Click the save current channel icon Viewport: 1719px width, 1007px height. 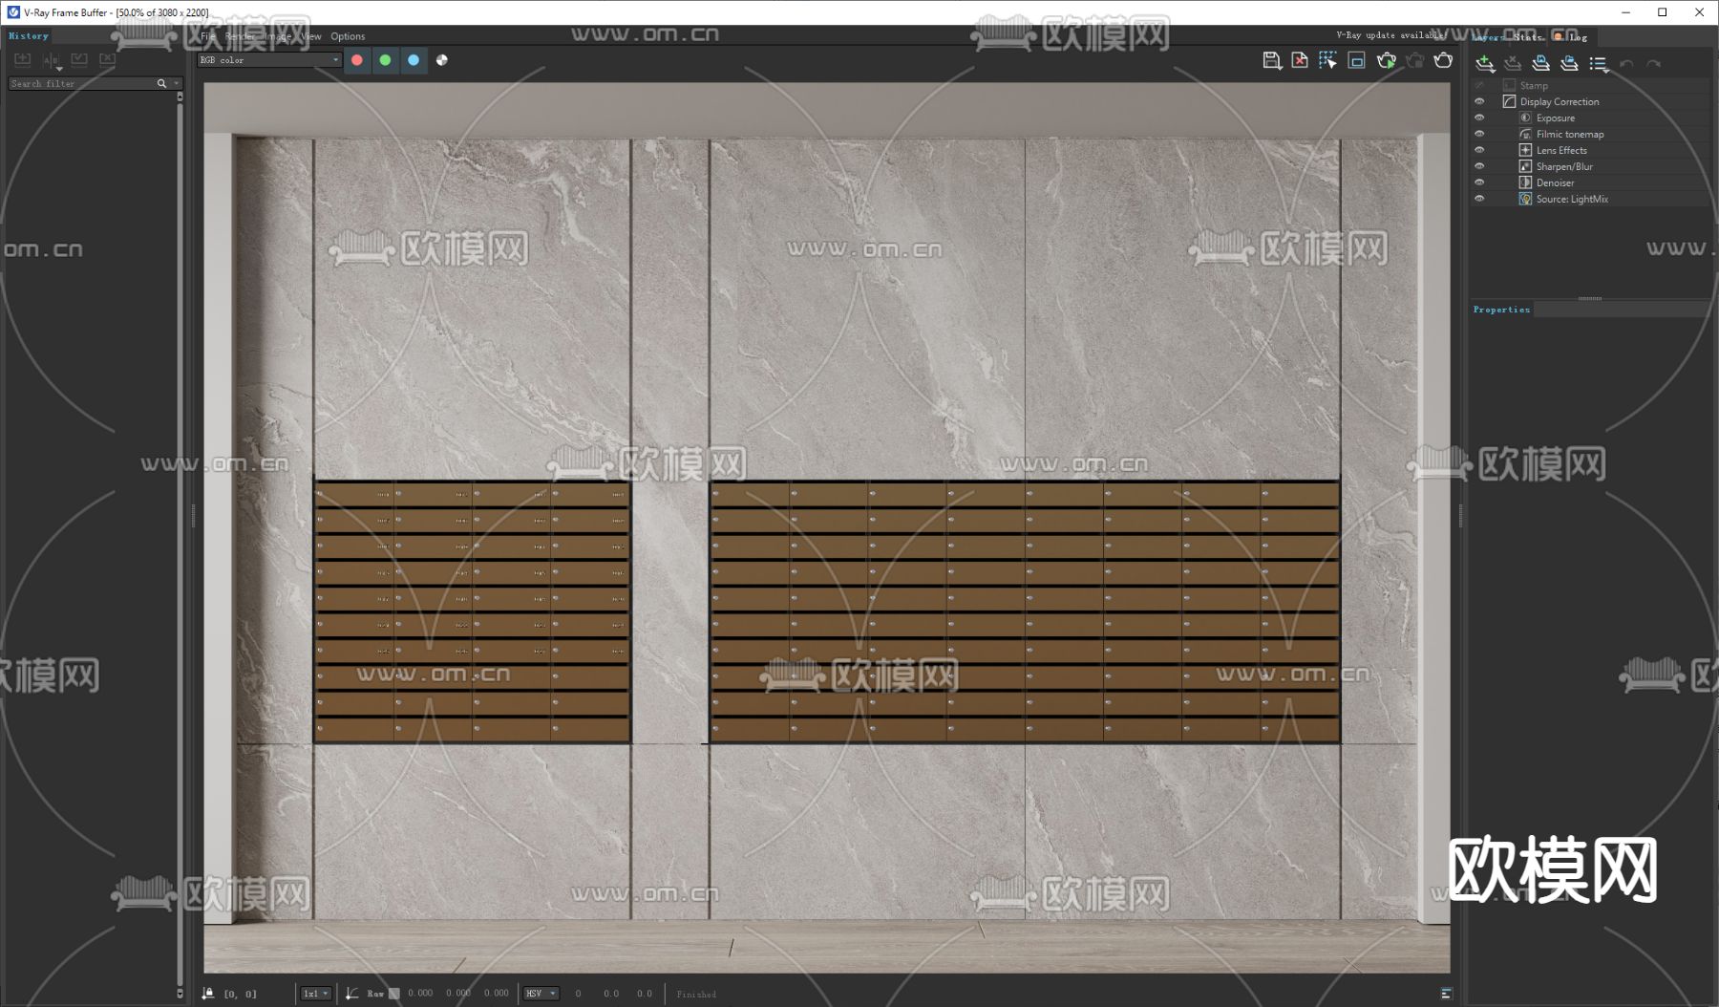click(1271, 60)
